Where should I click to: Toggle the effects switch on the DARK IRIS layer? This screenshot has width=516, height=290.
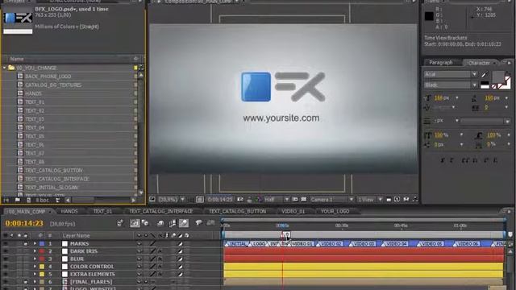pyautogui.click(x=160, y=251)
